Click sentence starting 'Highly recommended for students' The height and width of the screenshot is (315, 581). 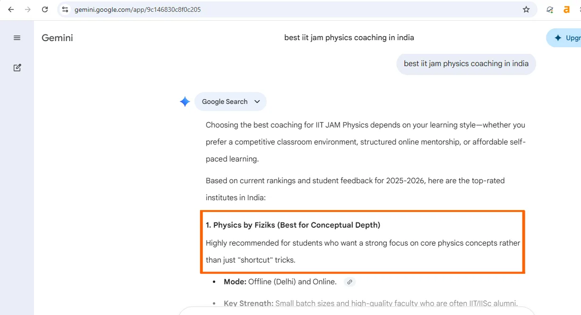pos(363,252)
